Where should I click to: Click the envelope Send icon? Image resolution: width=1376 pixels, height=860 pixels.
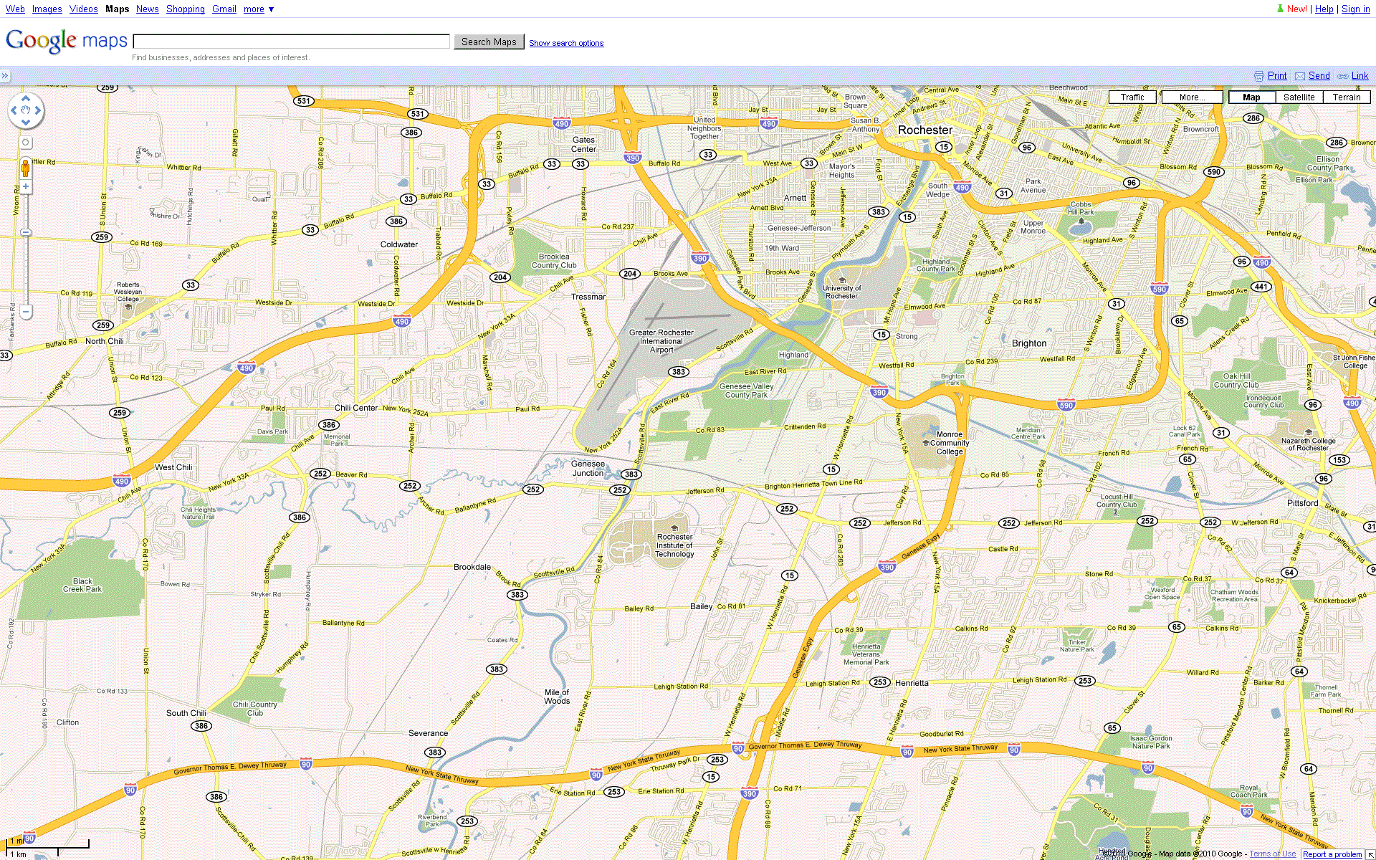coord(1300,76)
